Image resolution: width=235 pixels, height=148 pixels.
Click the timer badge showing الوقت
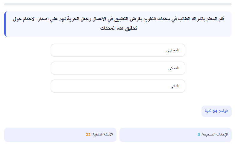(x=216, y=111)
